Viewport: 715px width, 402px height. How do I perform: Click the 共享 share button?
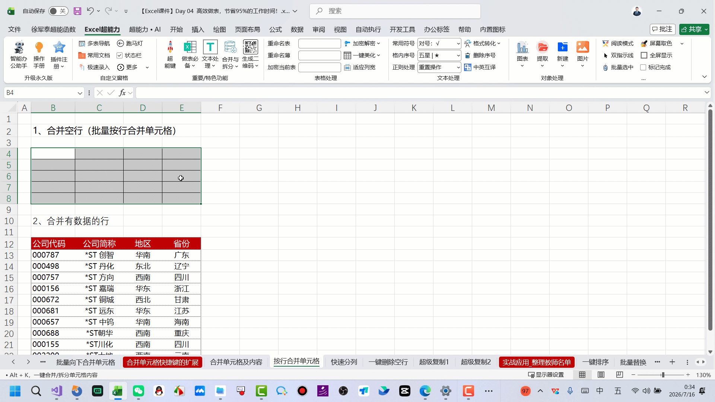pos(694,29)
